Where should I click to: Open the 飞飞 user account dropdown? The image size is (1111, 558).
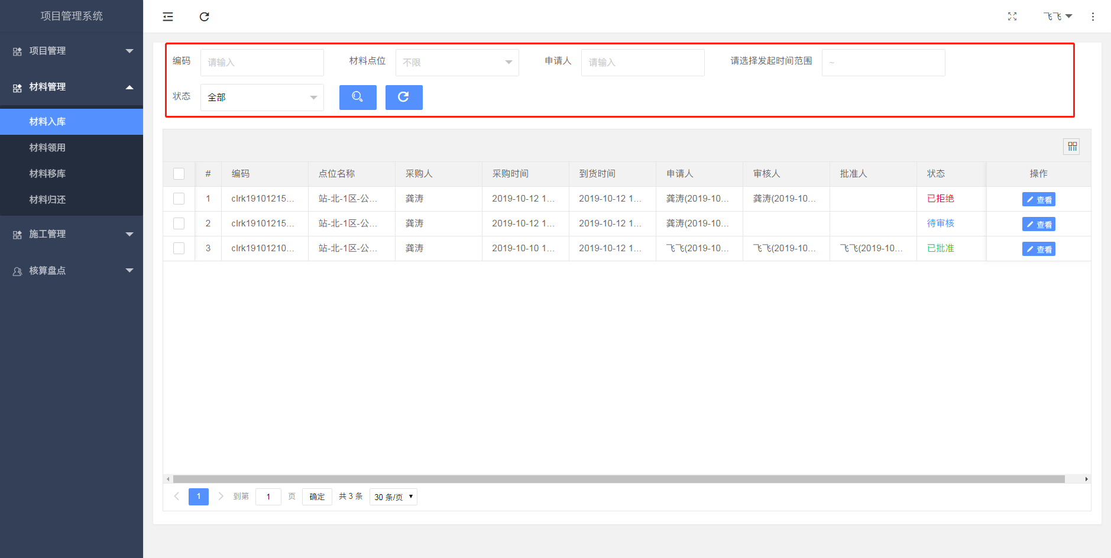tap(1058, 17)
